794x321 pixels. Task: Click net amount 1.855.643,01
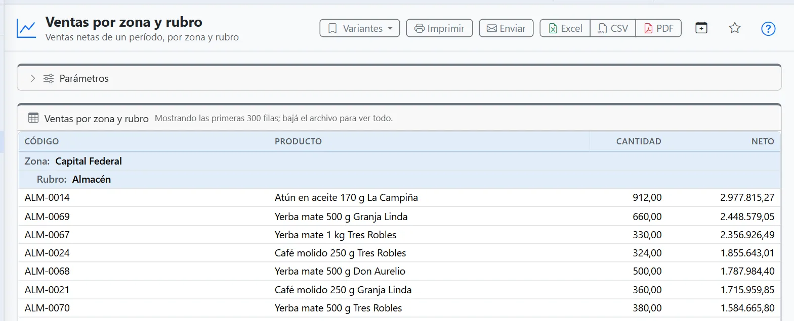tap(747, 253)
